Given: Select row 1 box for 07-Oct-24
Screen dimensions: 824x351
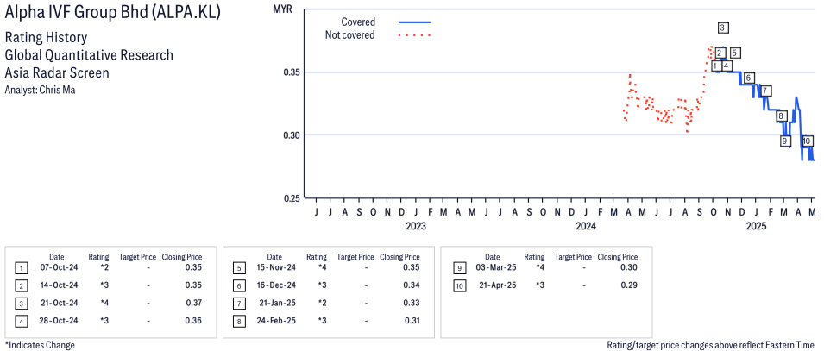Looking at the screenshot, I should [21, 269].
